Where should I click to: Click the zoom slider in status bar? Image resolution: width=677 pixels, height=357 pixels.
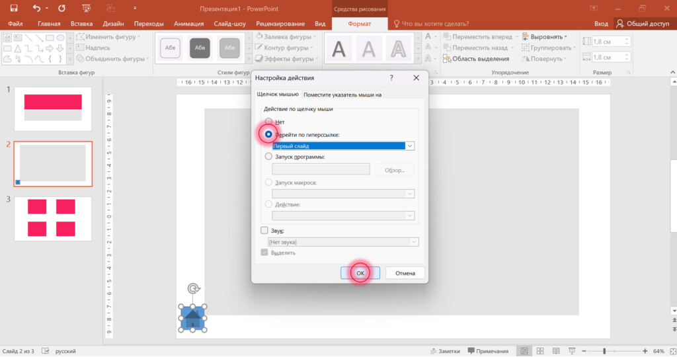point(604,351)
